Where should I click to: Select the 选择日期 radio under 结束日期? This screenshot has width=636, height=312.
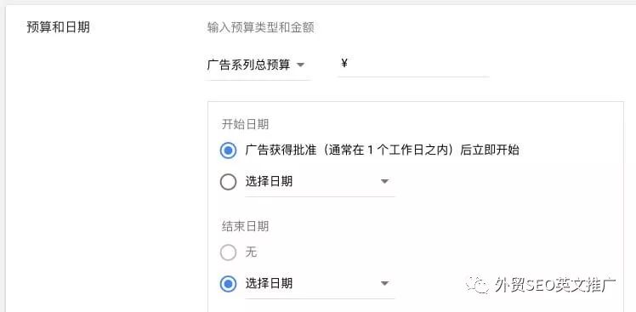(x=228, y=284)
